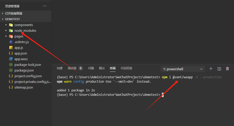Select the node_modules folder name
Image resolution: width=234 pixels, height=126 pixels.
click(x=25, y=30)
